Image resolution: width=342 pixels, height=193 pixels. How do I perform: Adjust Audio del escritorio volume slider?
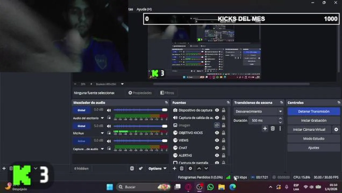(140, 110)
